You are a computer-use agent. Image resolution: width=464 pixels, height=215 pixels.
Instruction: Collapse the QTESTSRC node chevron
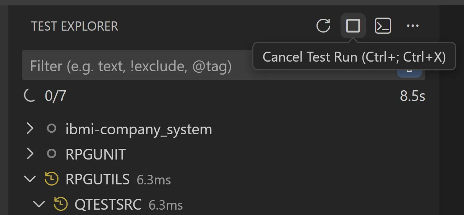pos(39,204)
